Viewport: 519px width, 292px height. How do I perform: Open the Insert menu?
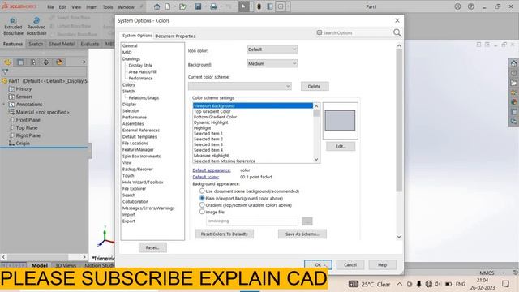(x=92, y=7)
